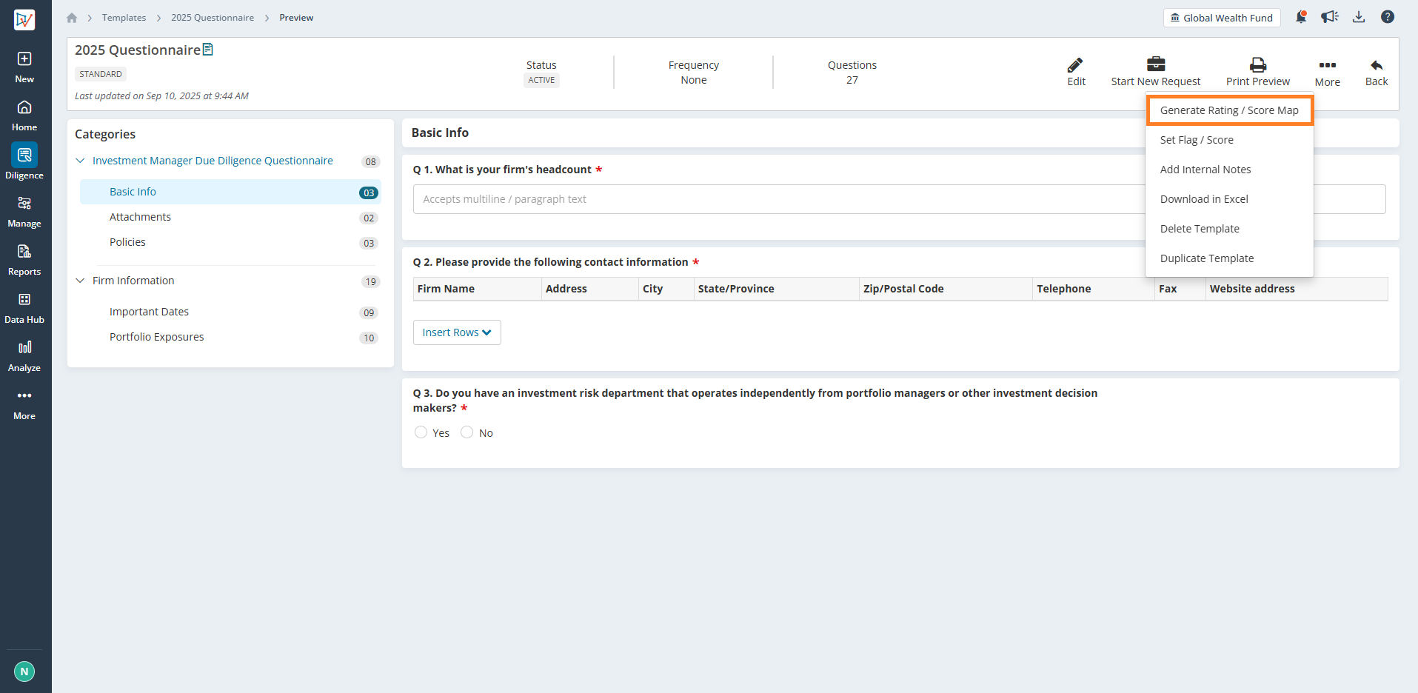Open the downloads icon in header
This screenshot has width=1418, height=693.
pos(1359,17)
